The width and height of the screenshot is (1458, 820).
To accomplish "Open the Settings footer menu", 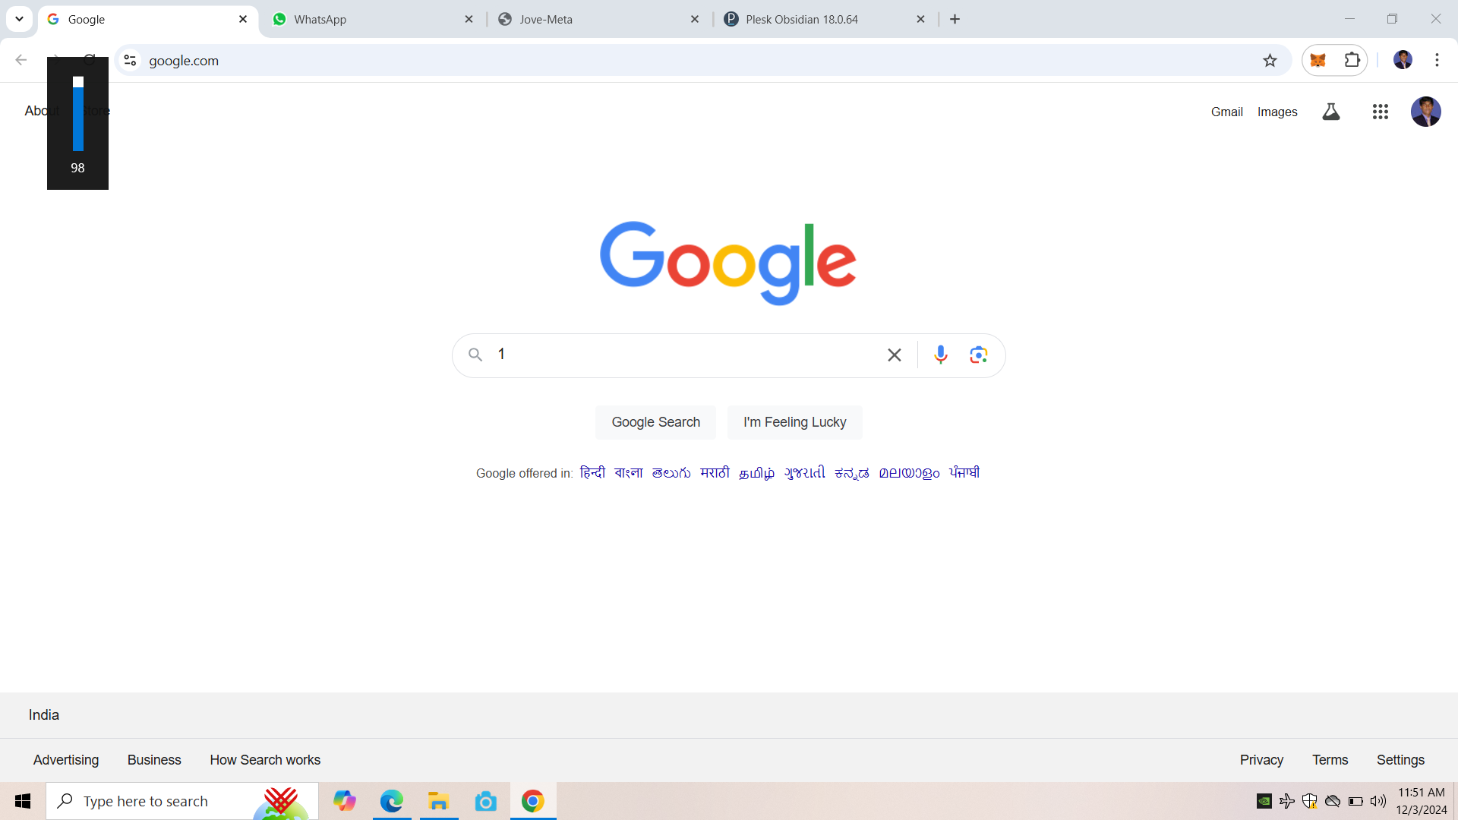I will 1400,760.
